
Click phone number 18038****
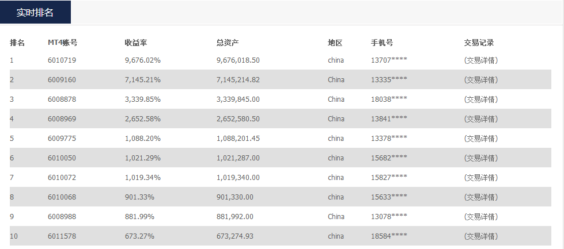tap(389, 99)
